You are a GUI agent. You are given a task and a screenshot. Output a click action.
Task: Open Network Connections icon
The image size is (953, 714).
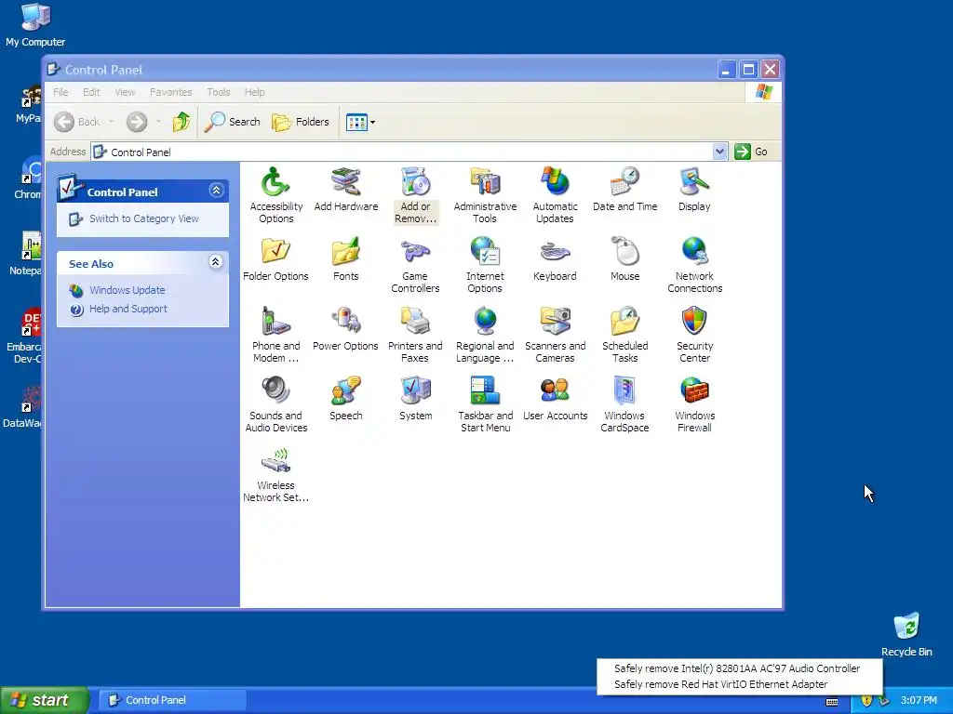click(x=694, y=265)
